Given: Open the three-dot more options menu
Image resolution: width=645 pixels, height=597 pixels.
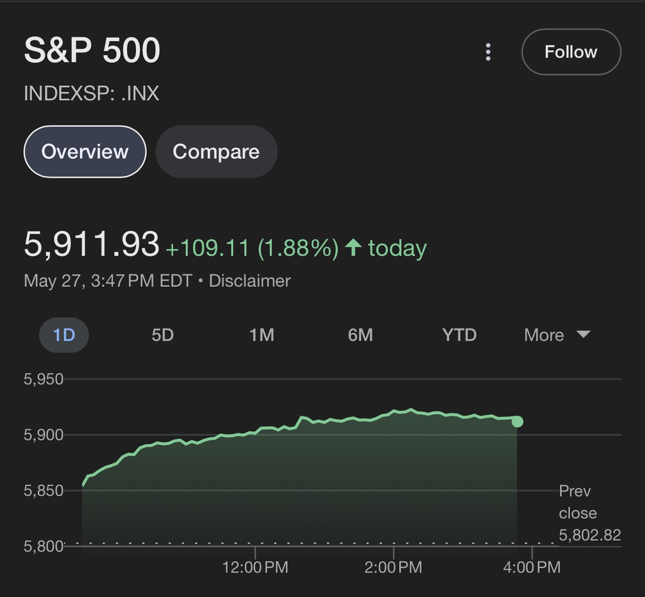Looking at the screenshot, I should (488, 52).
